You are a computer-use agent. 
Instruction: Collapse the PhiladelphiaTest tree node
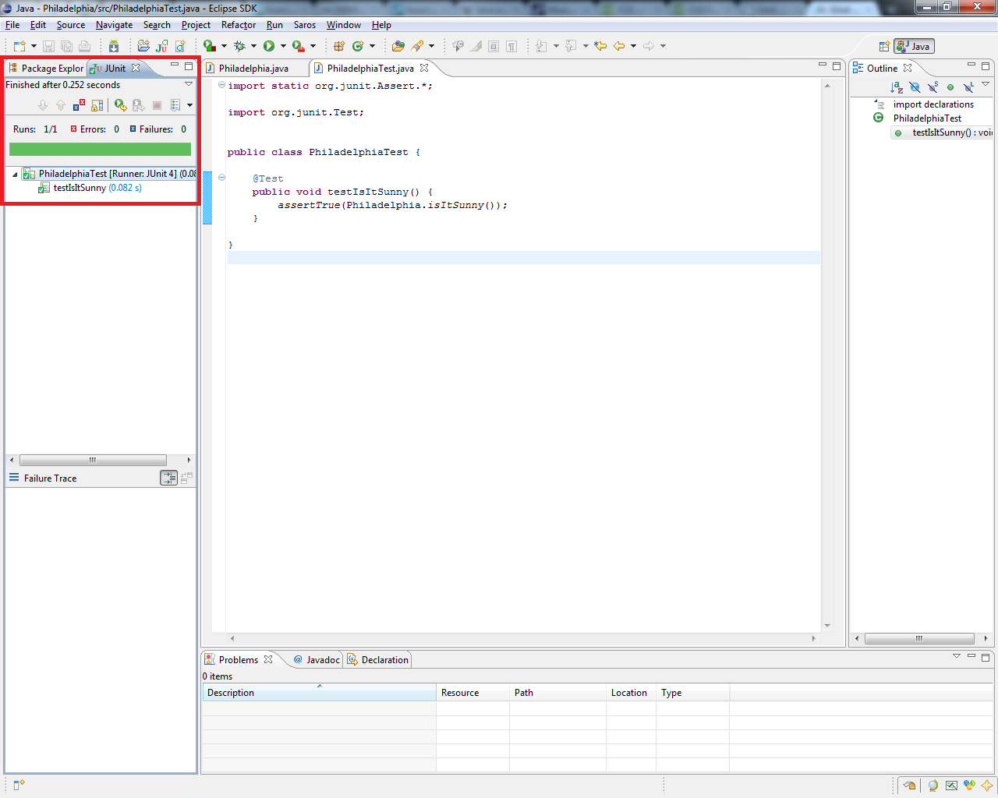[15, 175]
